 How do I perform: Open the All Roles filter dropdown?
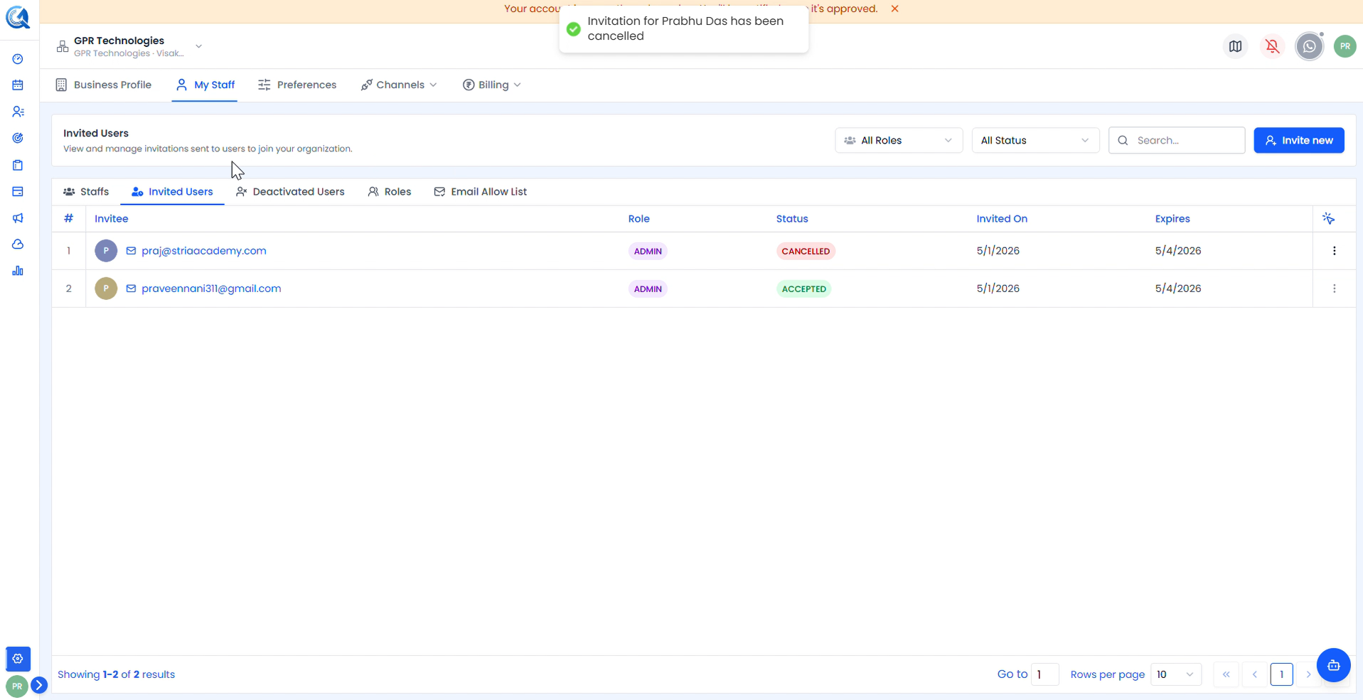(x=899, y=140)
